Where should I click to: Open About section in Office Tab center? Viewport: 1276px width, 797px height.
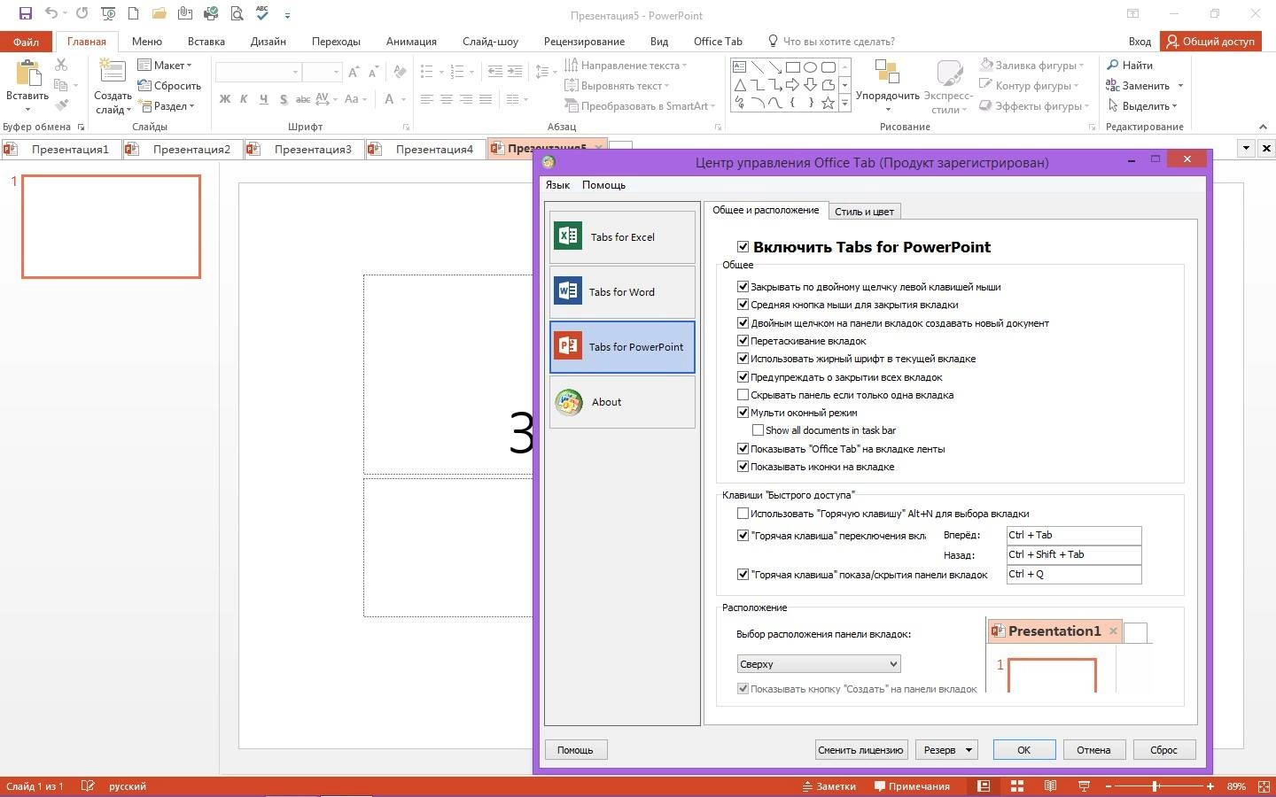[622, 402]
